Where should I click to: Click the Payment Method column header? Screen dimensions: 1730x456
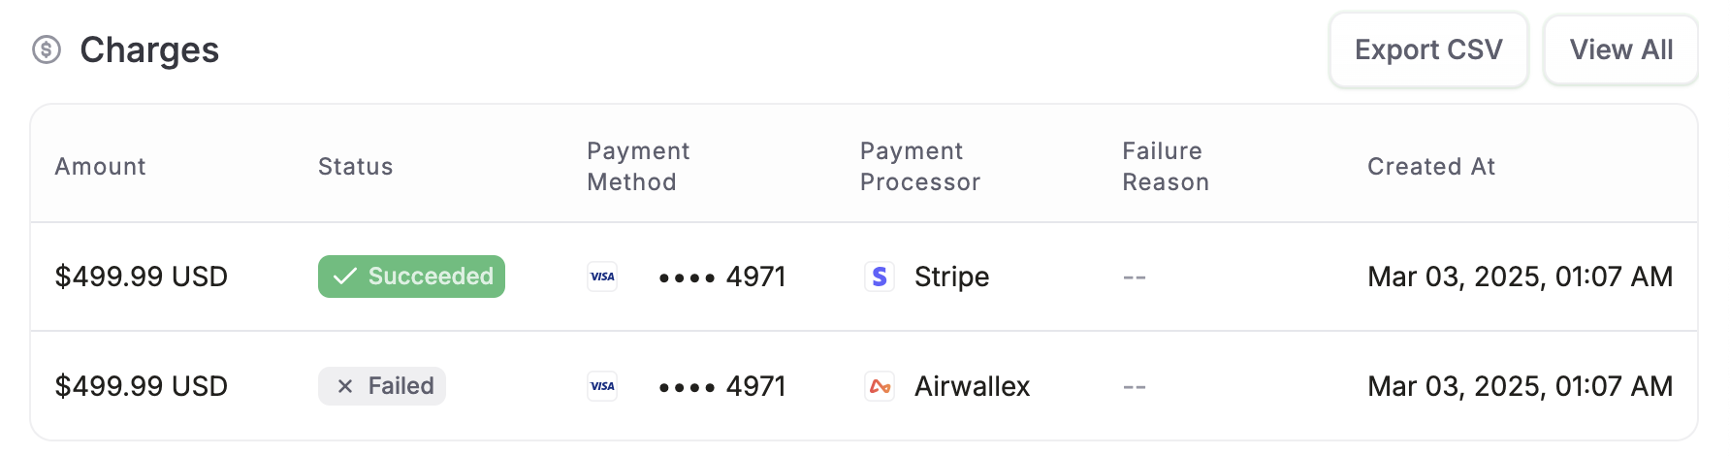click(x=638, y=167)
